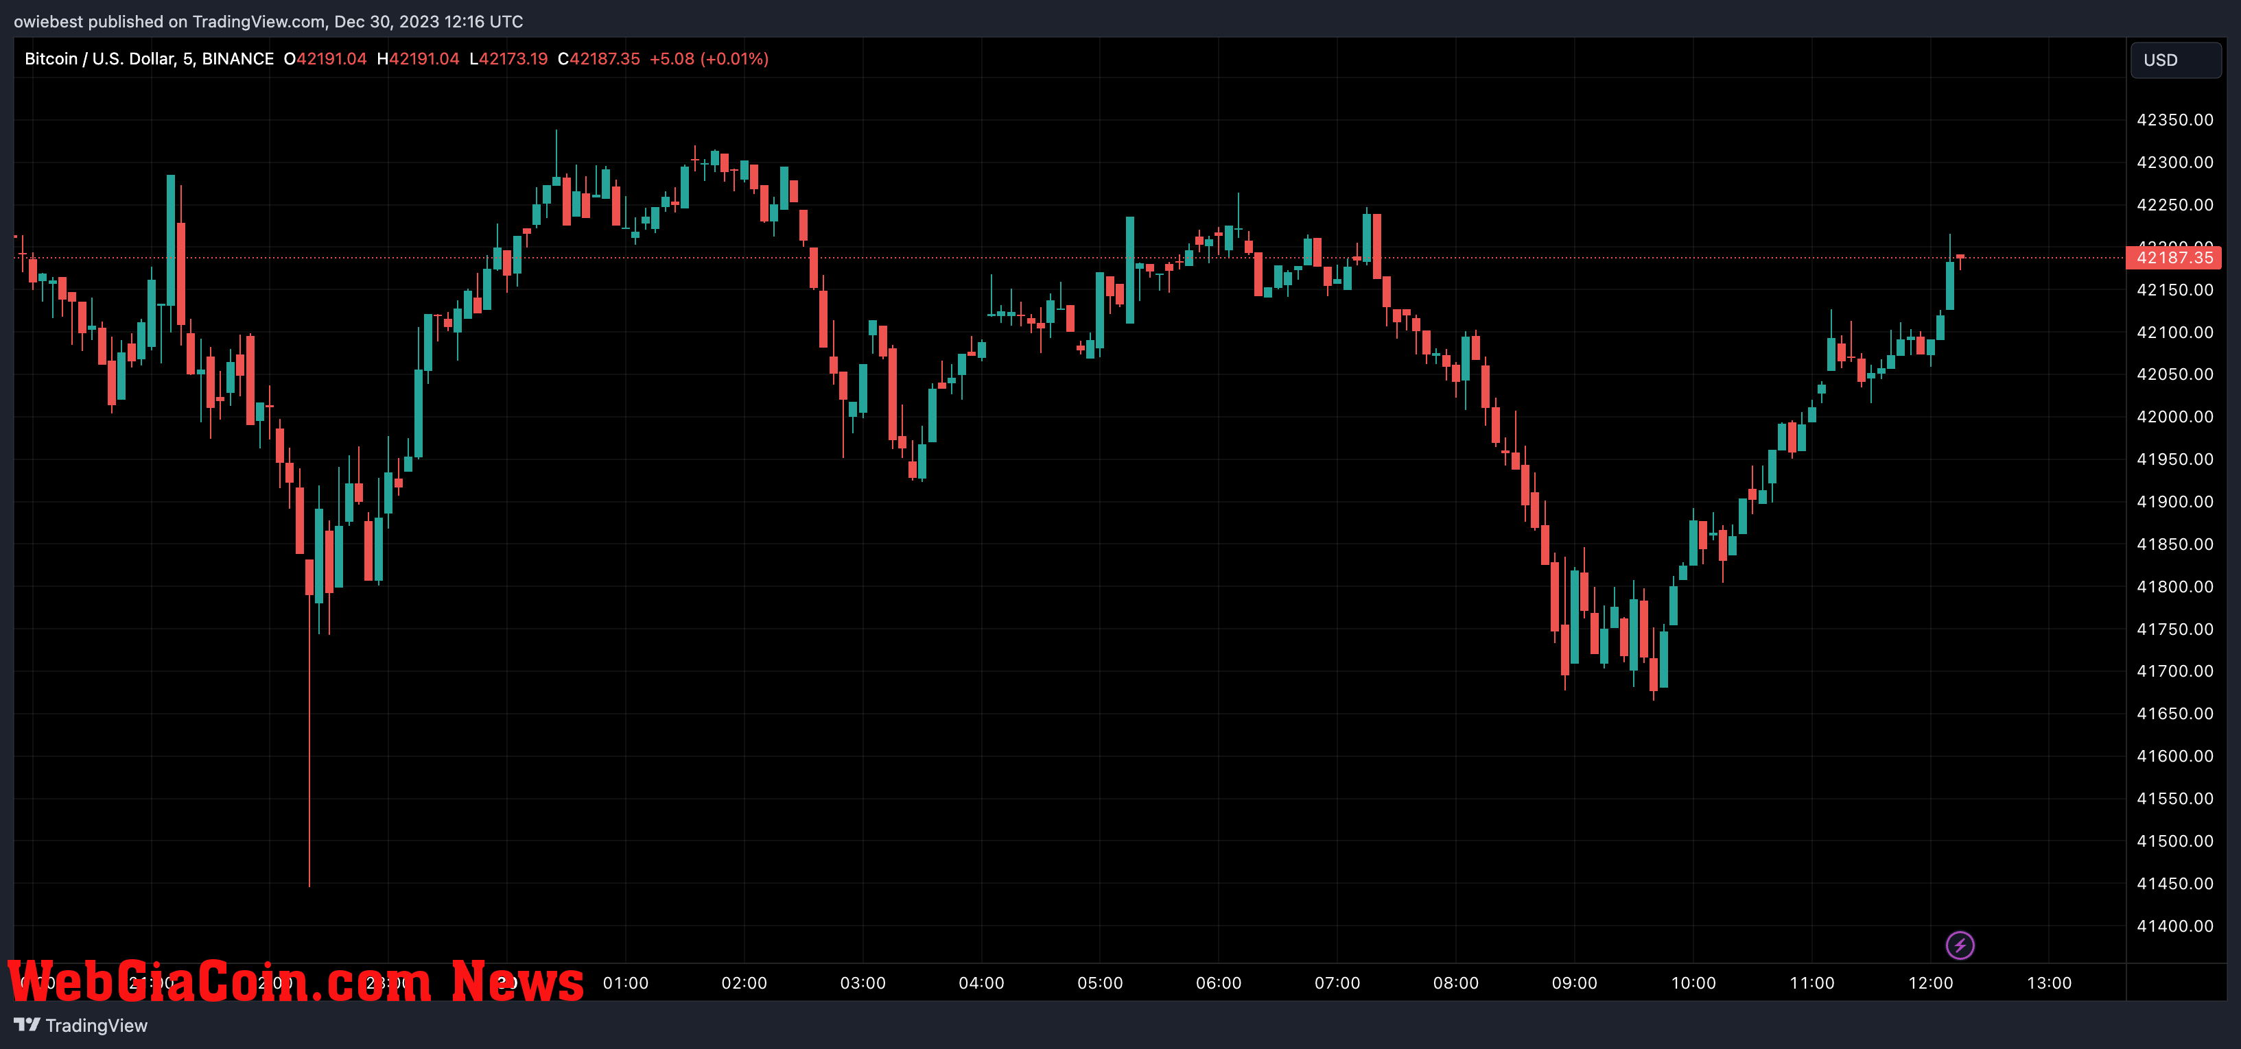This screenshot has height=1049, width=2241.
Task: Click the 12:00 time axis label
Action: (1930, 983)
